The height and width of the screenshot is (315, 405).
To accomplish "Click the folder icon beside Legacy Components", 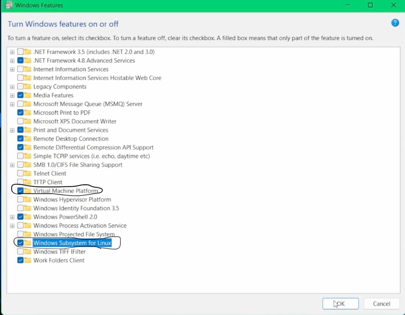I will (28, 86).
